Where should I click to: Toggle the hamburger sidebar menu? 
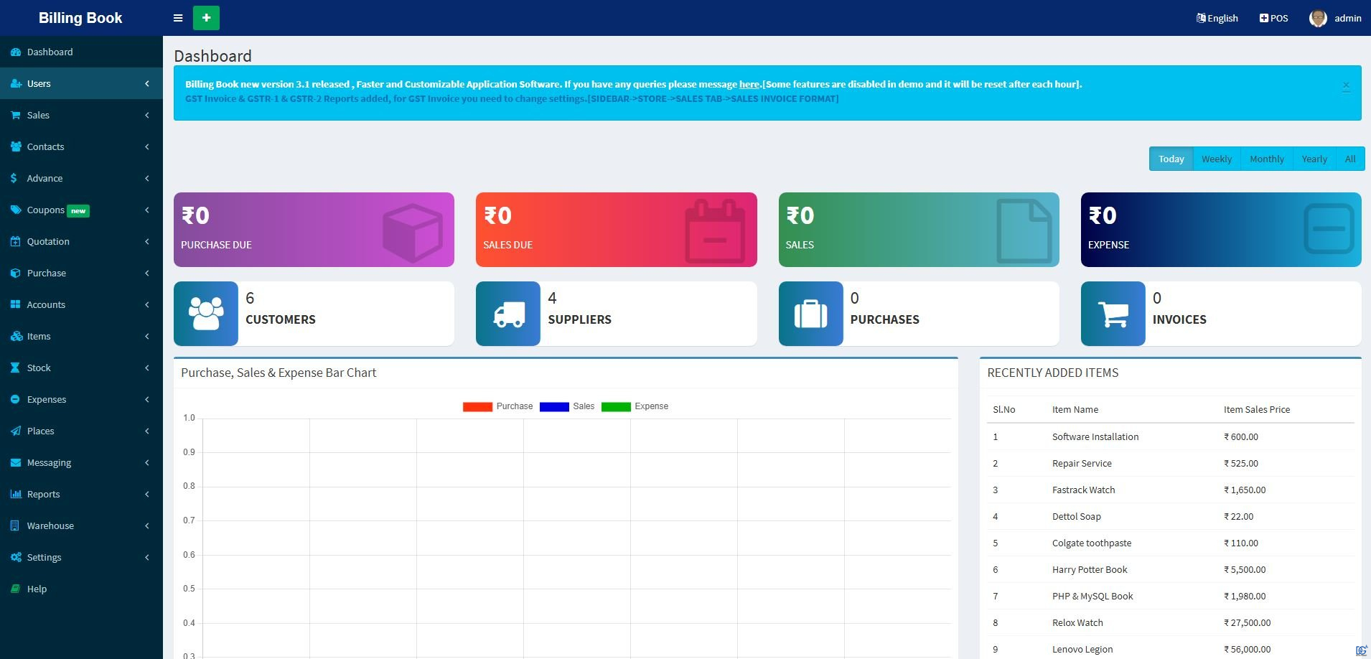coord(178,18)
